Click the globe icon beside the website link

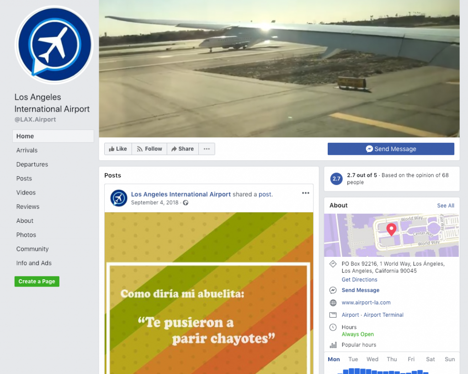click(333, 303)
